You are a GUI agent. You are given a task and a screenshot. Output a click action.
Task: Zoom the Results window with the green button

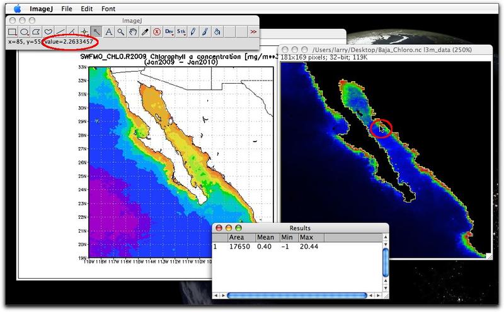[x=238, y=228]
